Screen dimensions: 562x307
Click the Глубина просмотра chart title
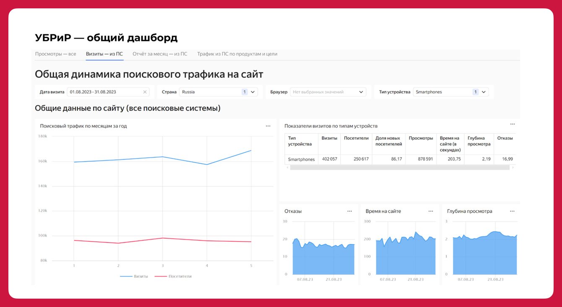[470, 211]
